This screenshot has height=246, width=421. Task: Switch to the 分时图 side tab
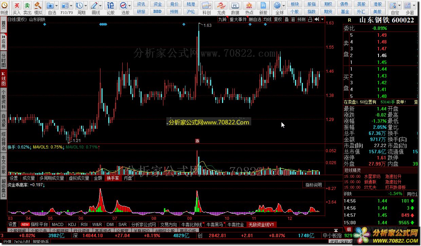[3, 60]
